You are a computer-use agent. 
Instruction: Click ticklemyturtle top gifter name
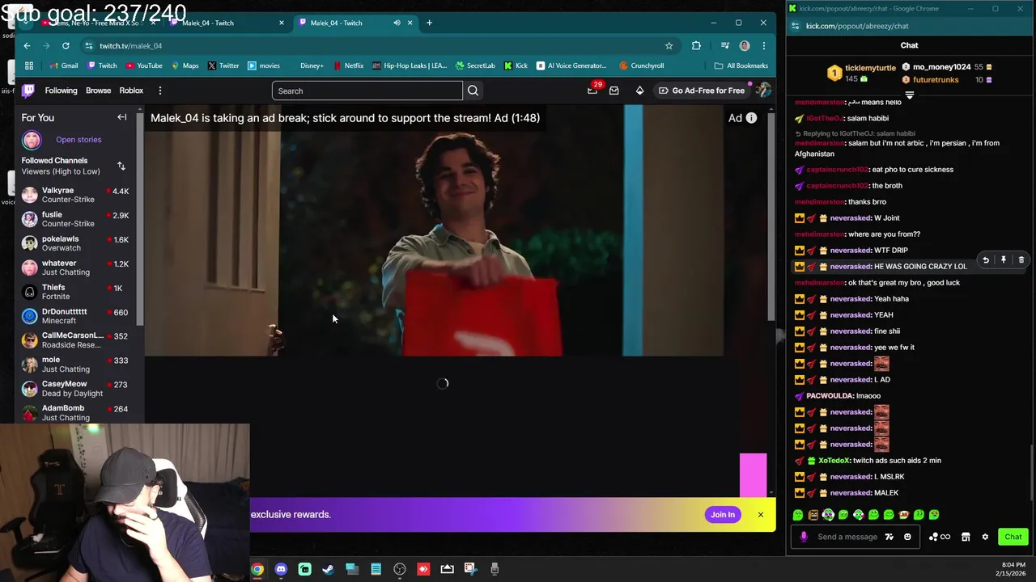pyautogui.click(x=870, y=68)
